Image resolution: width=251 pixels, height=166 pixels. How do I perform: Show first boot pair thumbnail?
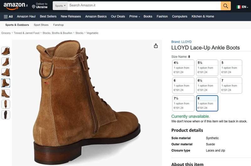coord(6,51)
